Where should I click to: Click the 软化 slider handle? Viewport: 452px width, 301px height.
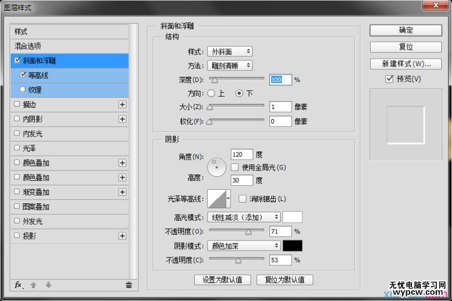pos(210,122)
